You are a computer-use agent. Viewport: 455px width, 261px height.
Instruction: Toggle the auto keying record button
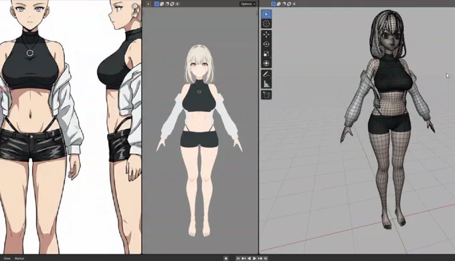tap(226, 258)
